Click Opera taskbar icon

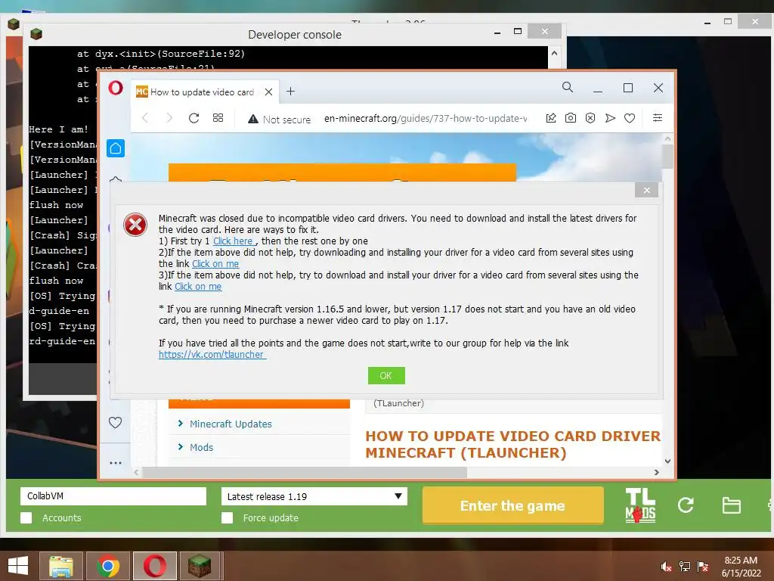(154, 566)
